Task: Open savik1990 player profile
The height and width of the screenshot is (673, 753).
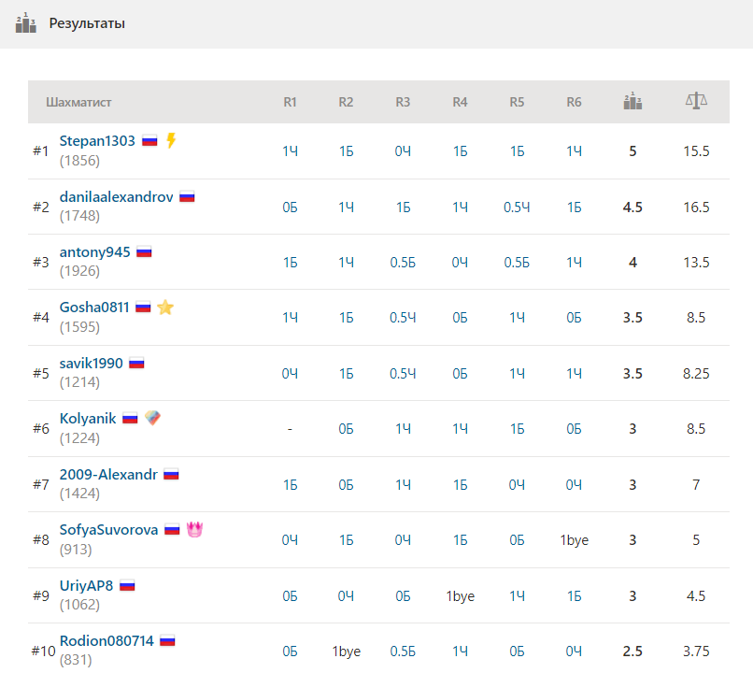Action: (x=92, y=363)
